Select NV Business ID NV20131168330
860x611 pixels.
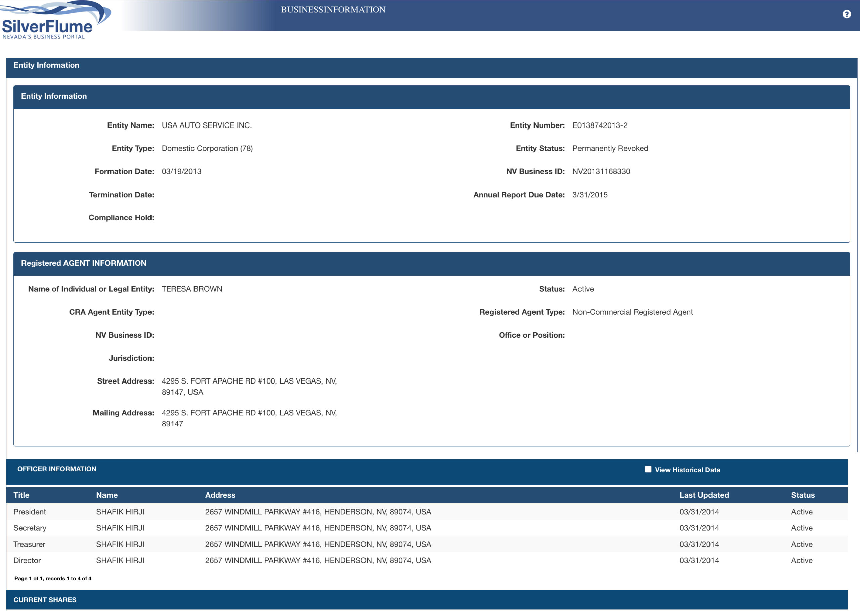pos(601,171)
